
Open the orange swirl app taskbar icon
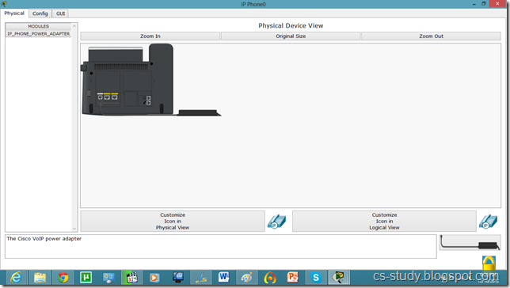(x=269, y=278)
